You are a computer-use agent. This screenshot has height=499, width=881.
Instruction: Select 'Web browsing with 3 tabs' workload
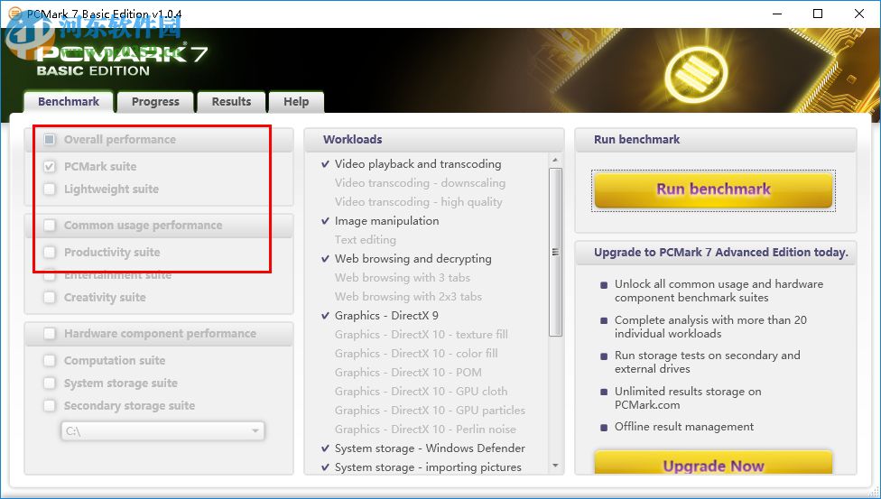[x=403, y=278]
